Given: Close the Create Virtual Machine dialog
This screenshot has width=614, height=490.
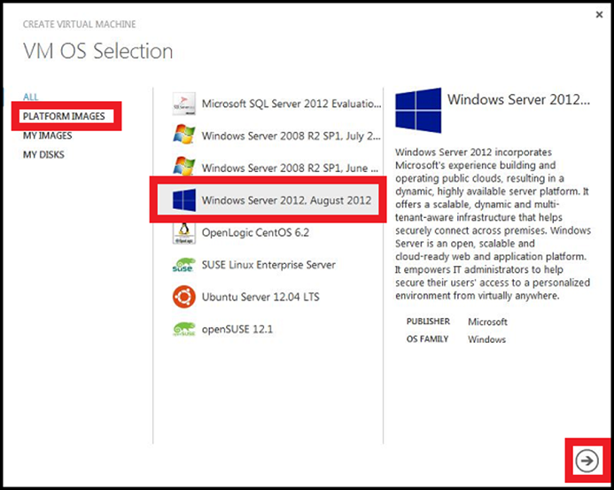Looking at the screenshot, I should (x=599, y=14).
